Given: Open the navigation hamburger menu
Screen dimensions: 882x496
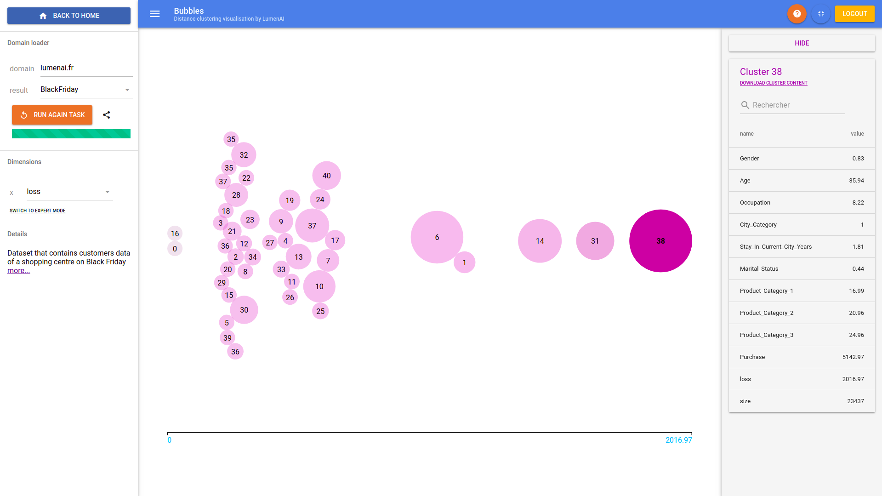Looking at the screenshot, I should (154, 14).
